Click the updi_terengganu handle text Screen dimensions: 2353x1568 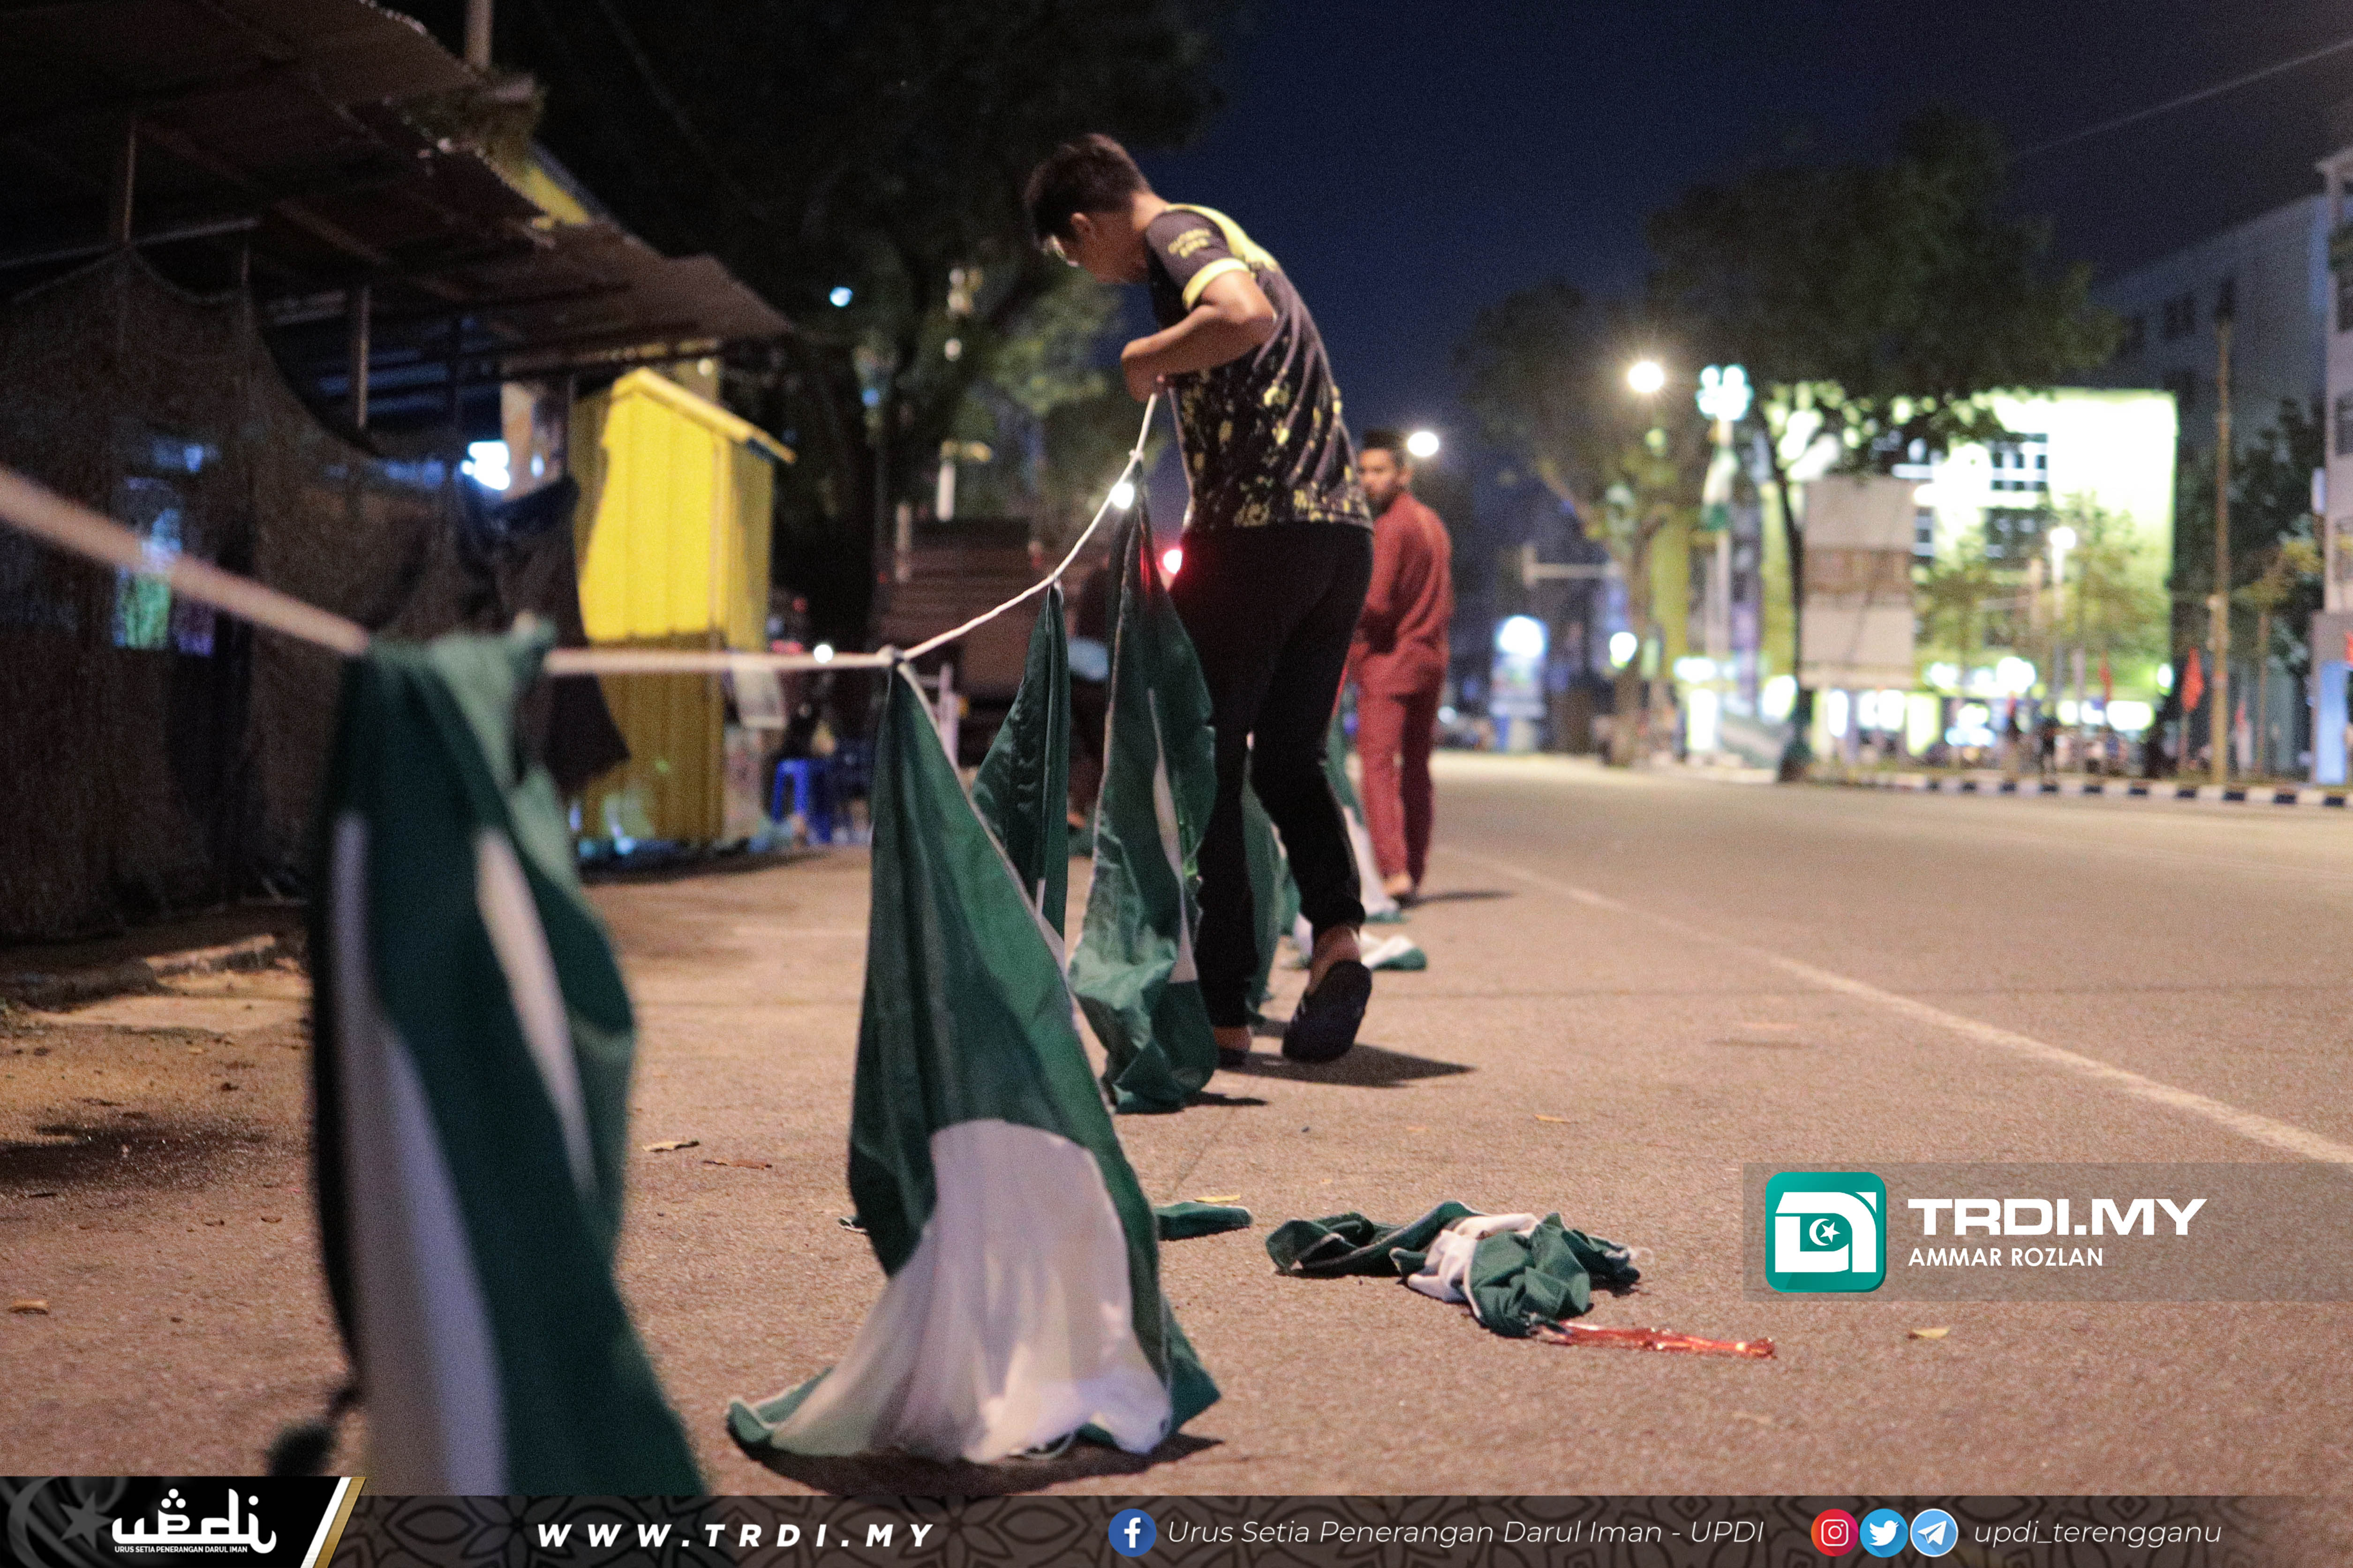[2097, 1533]
